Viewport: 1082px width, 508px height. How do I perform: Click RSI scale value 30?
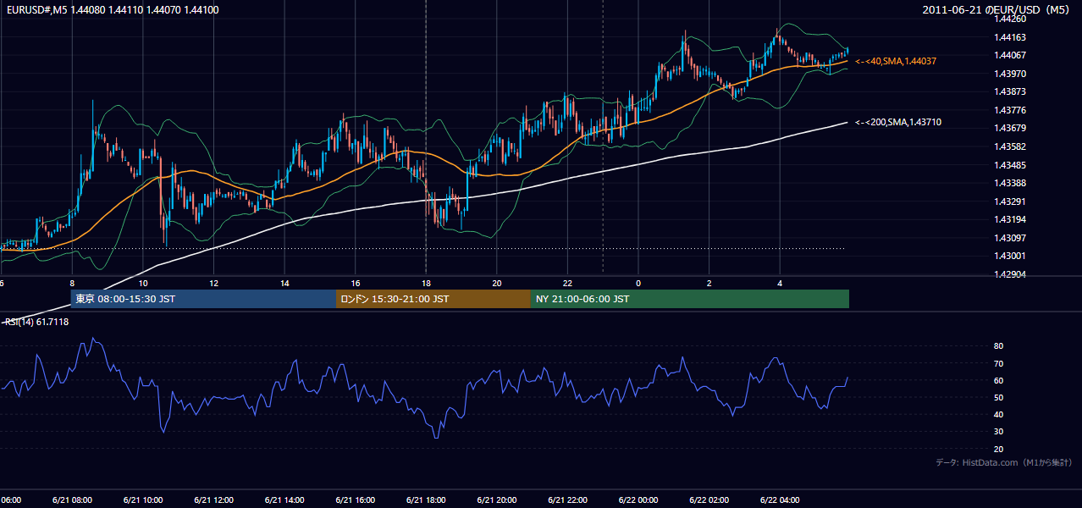tap(999, 431)
